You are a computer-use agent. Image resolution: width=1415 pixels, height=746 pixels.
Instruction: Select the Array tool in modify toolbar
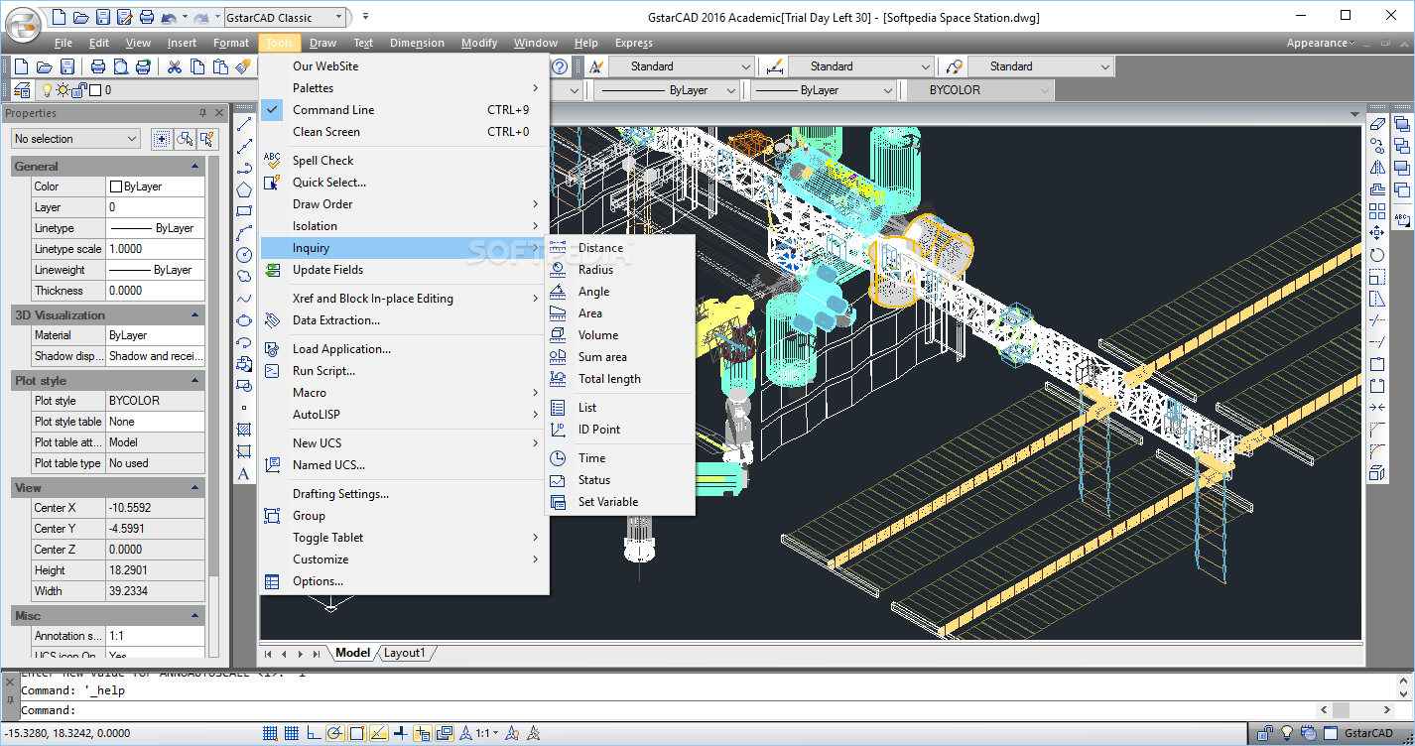[x=1376, y=211]
